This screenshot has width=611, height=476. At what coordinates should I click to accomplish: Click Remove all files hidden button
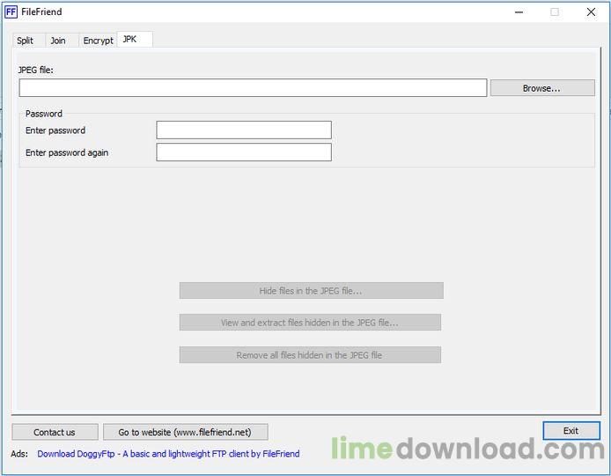coord(310,355)
